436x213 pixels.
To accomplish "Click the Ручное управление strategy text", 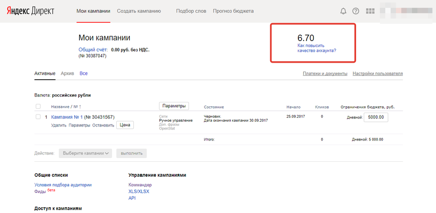I will pyautogui.click(x=176, y=121).
